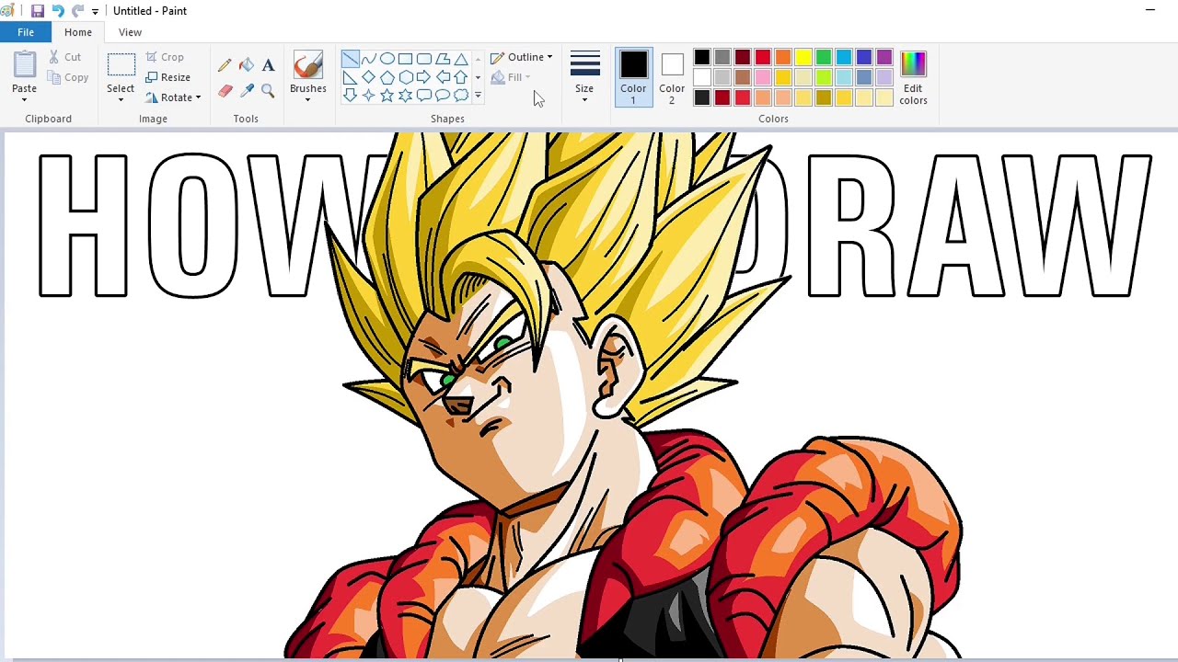Activate Color 1 foreground selector
1178x662 pixels.
[x=633, y=76]
